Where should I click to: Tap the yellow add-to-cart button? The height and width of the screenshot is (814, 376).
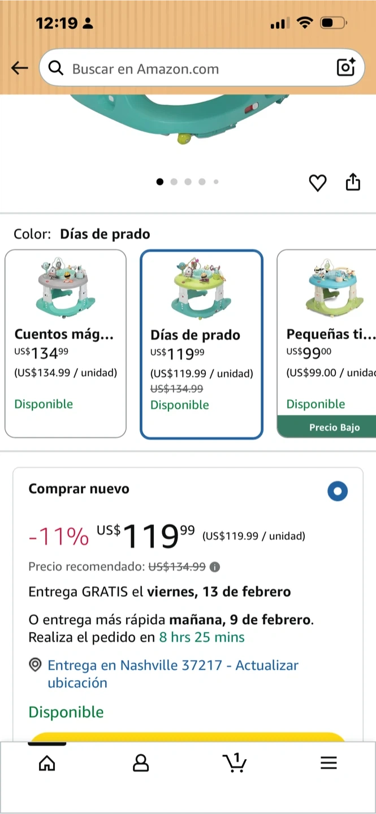point(187,736)
